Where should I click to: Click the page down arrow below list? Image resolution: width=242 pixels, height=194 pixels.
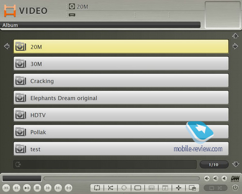tap(235, 164)
